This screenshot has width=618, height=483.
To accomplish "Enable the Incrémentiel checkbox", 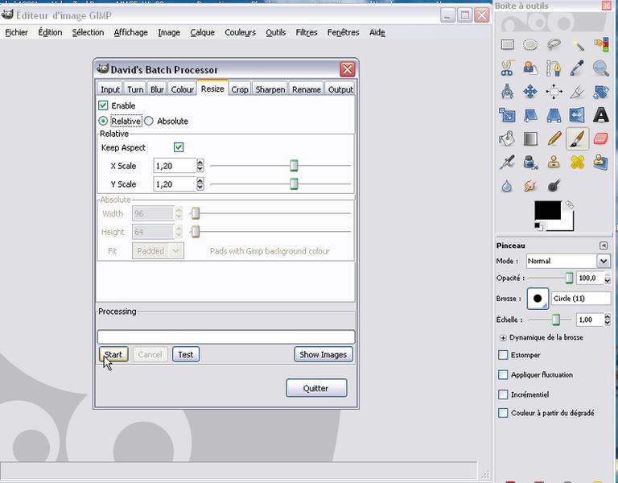I will click(x=503, y=394).
